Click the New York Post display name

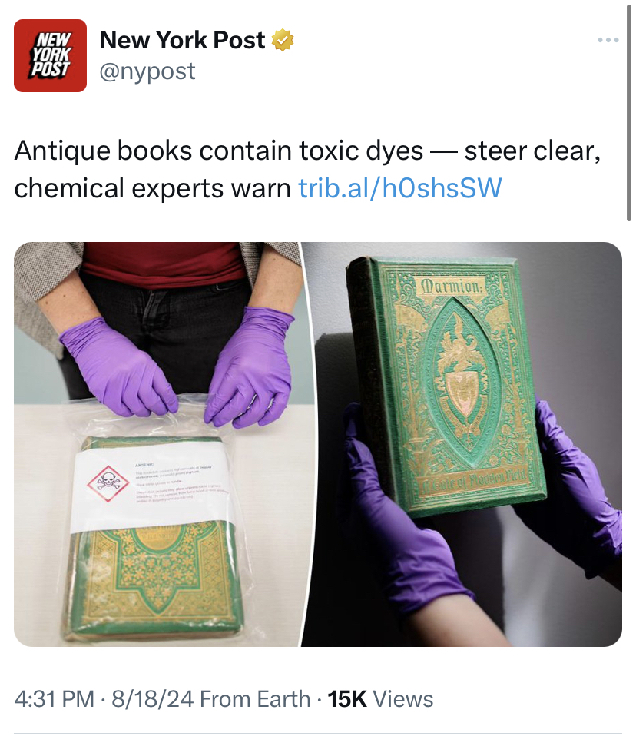(182, 40)
